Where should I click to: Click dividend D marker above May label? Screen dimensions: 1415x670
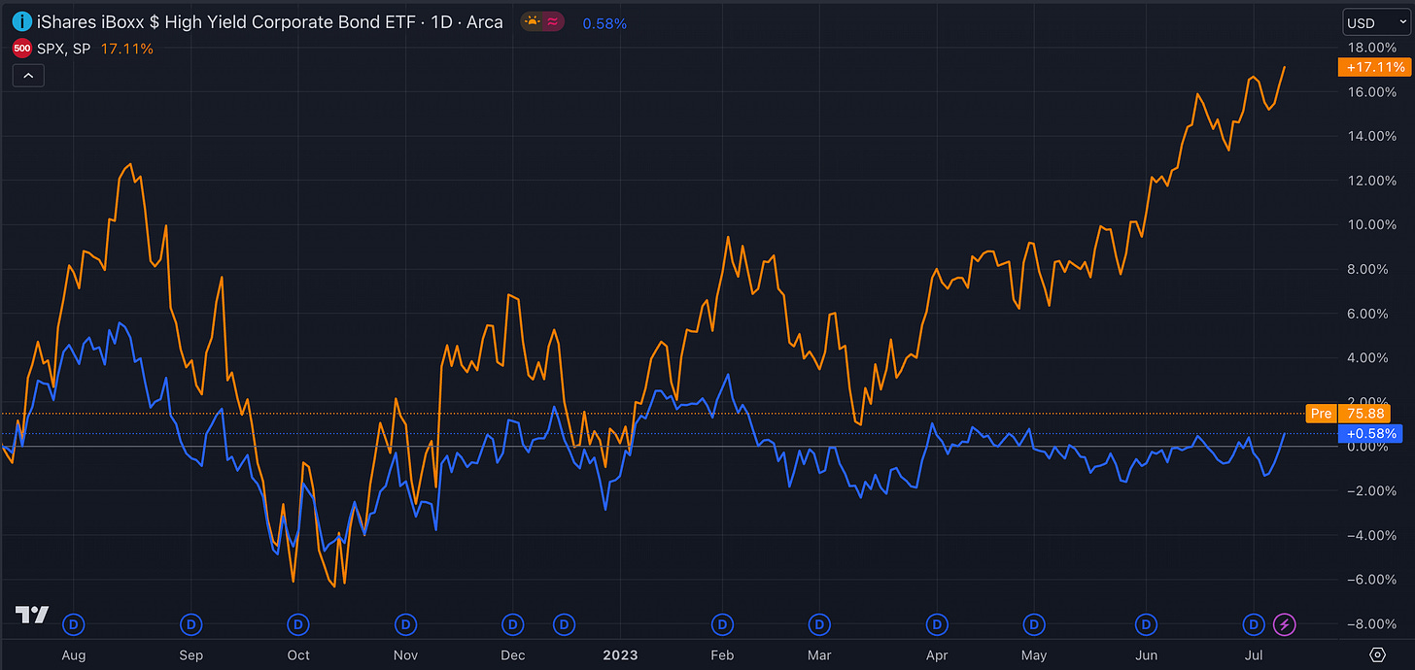point(1035,623)
